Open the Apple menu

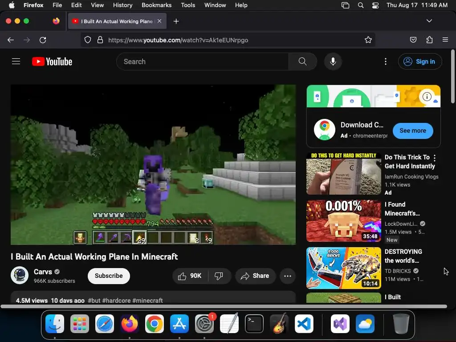click(12, 5)
